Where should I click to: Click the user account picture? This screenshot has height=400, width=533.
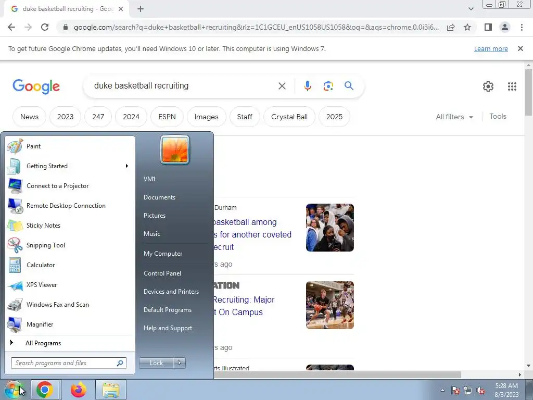[175, 149]
